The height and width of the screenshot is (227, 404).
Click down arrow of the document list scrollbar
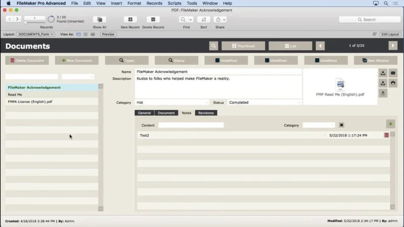pyautogui.click(x=101, y=209)
